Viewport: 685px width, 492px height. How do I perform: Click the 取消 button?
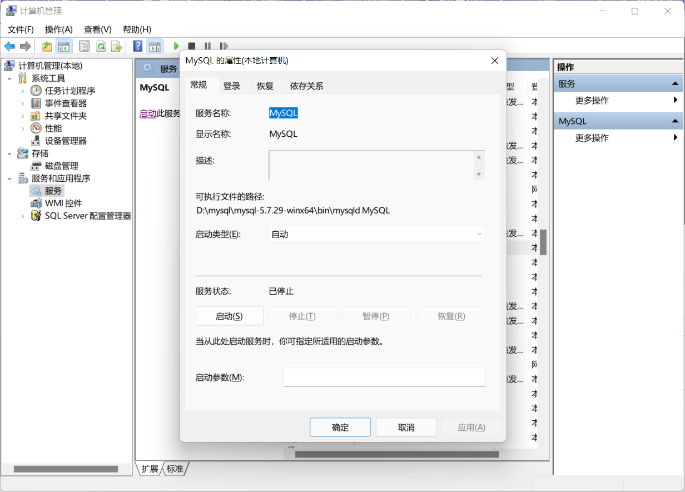[406, 427]
